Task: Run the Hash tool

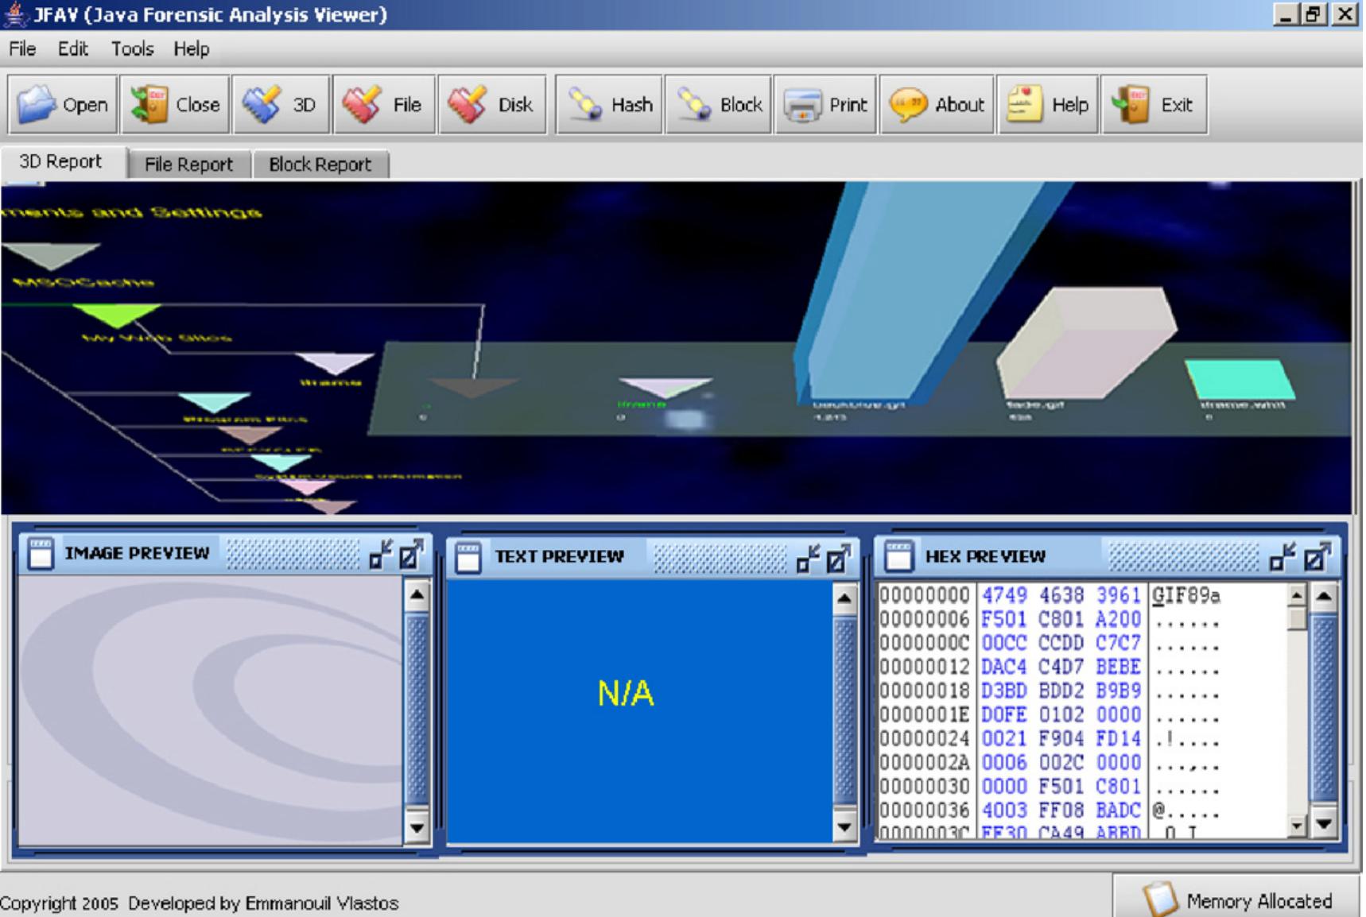Action: pos(610,104)
